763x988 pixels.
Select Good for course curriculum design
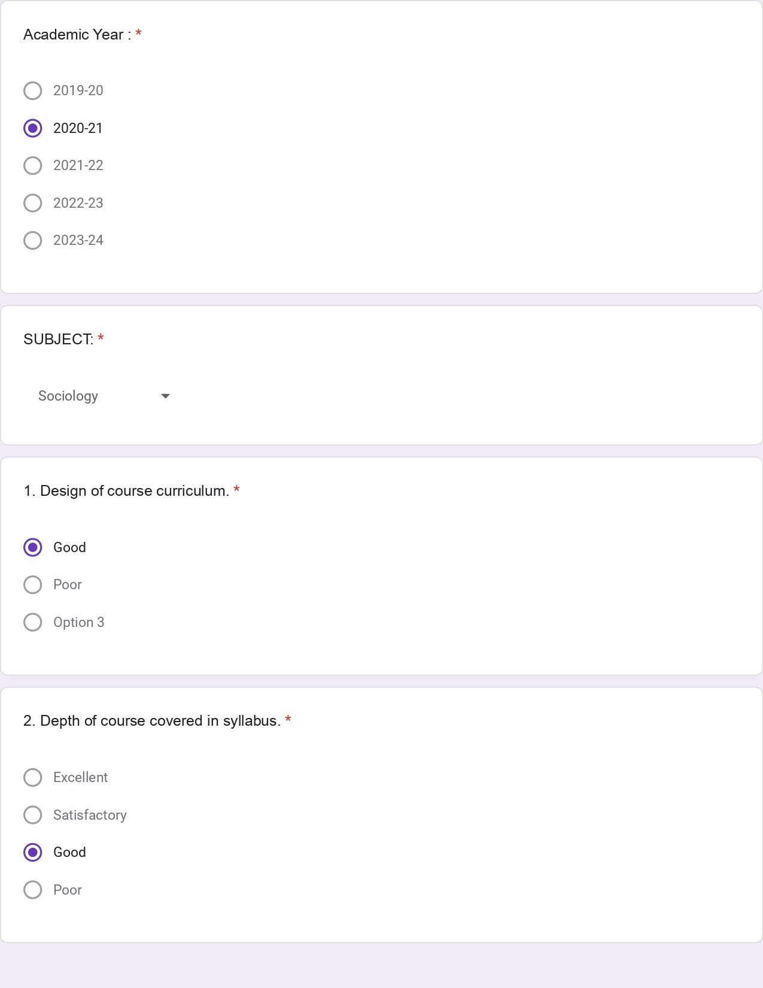(33, 547)
